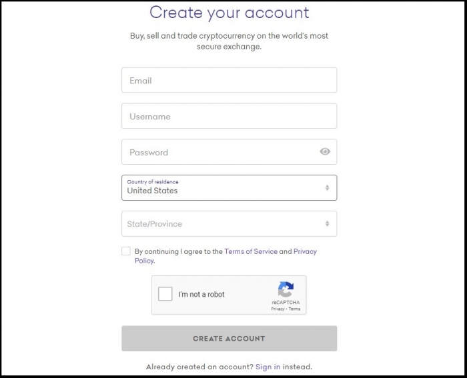Click the arrows in State/Province field
The width and height of the screenshot is (467, 378).
(x=327, y=223)
